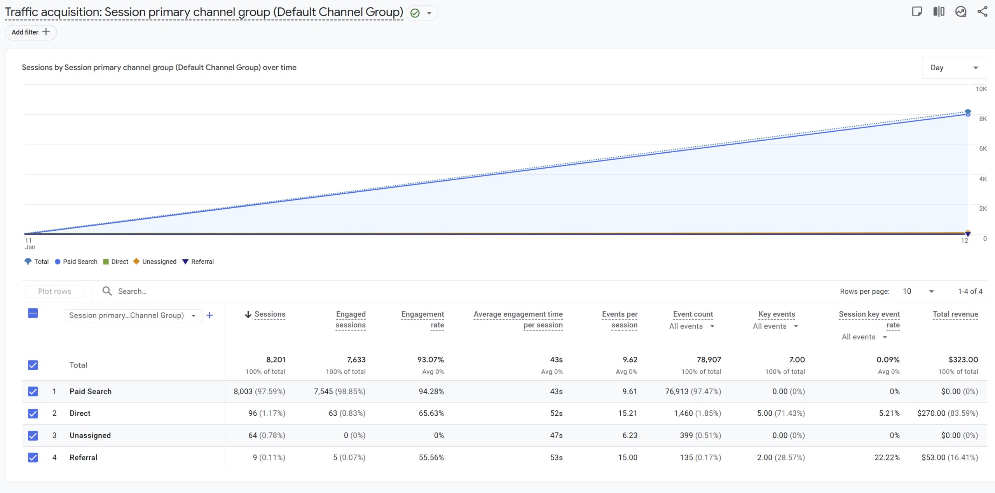Click the customize report note icon

(917, 12)
